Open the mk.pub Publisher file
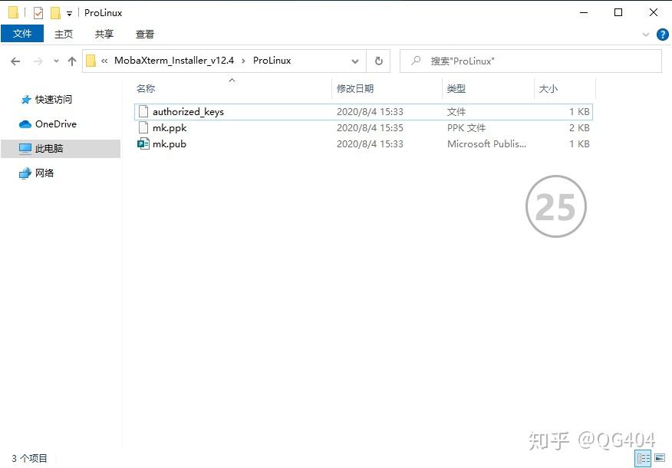This screenshot has height=468, width=672. pyautogui.click(x=169, y=144)
